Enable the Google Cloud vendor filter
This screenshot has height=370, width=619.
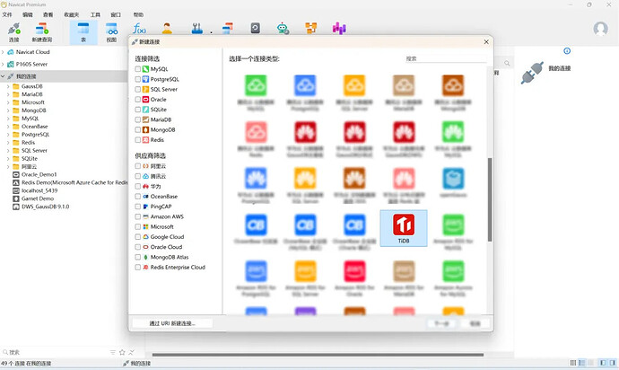(x=138, y=237)
